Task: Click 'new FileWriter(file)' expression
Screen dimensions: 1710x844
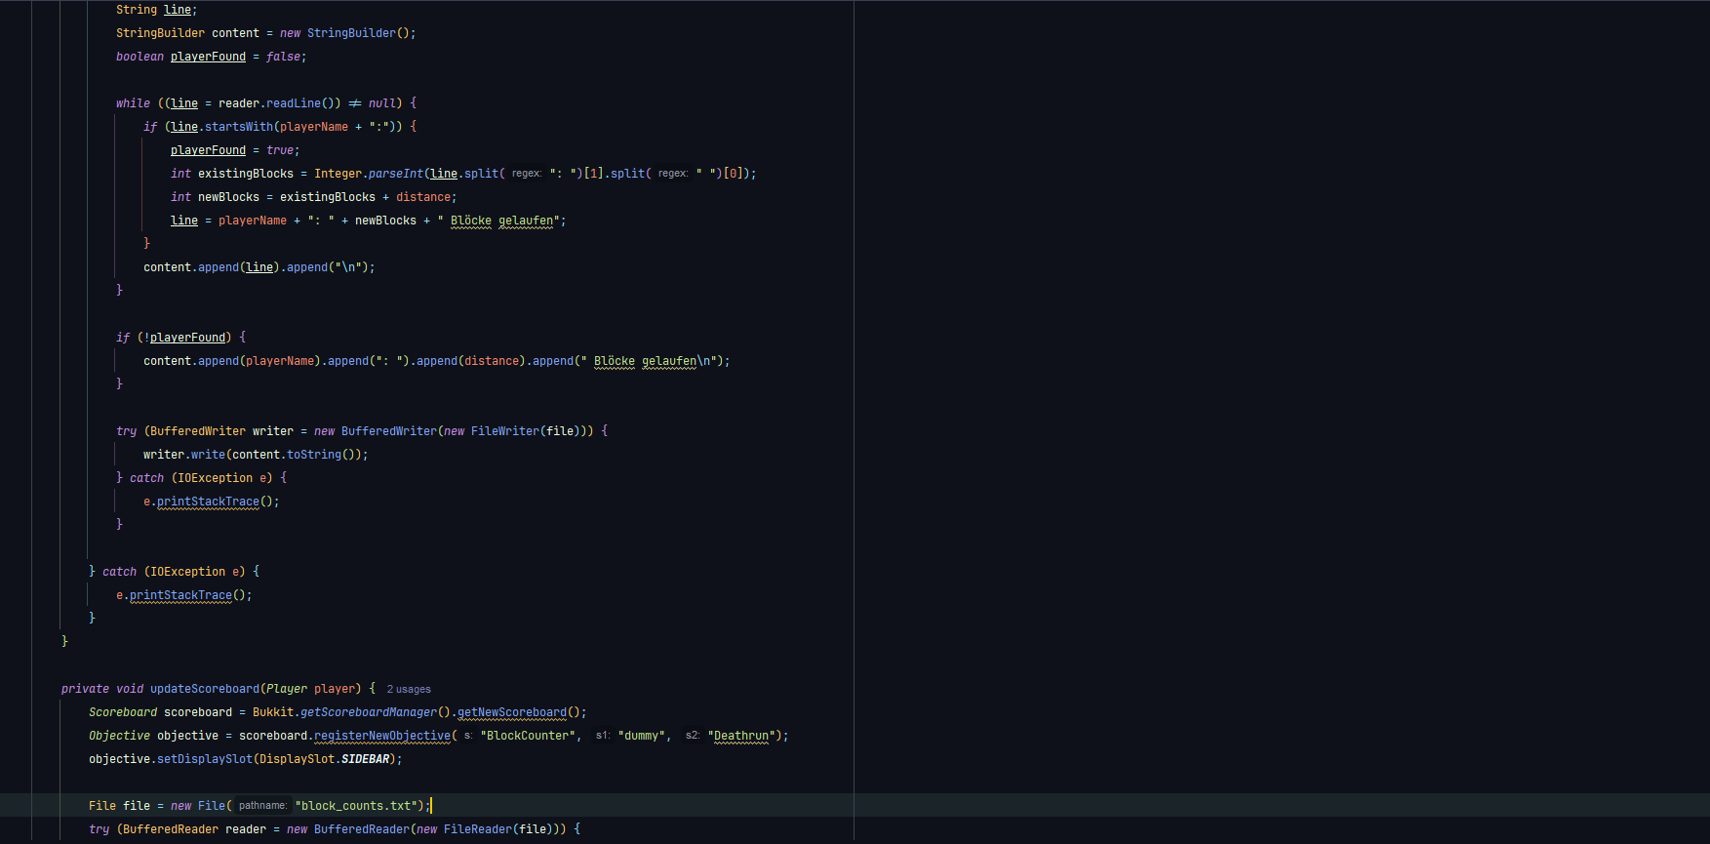Action: tap(512, 431)
